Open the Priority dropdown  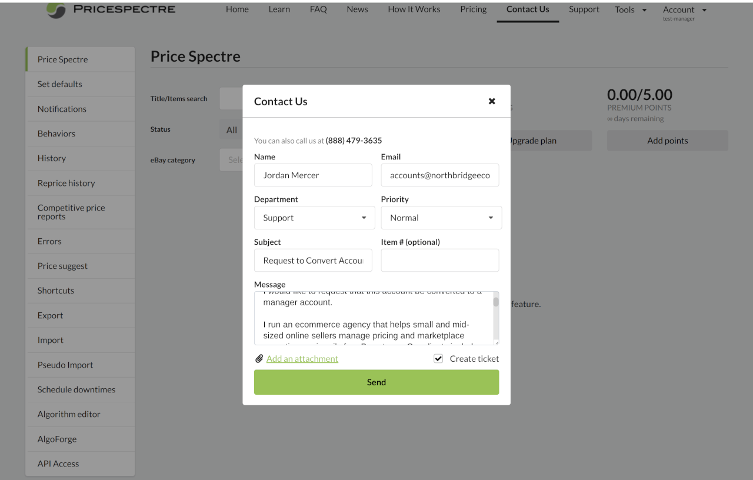441,218
